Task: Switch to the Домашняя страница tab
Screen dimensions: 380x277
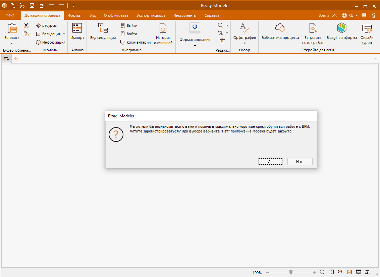Action: (x=42, y=15)
